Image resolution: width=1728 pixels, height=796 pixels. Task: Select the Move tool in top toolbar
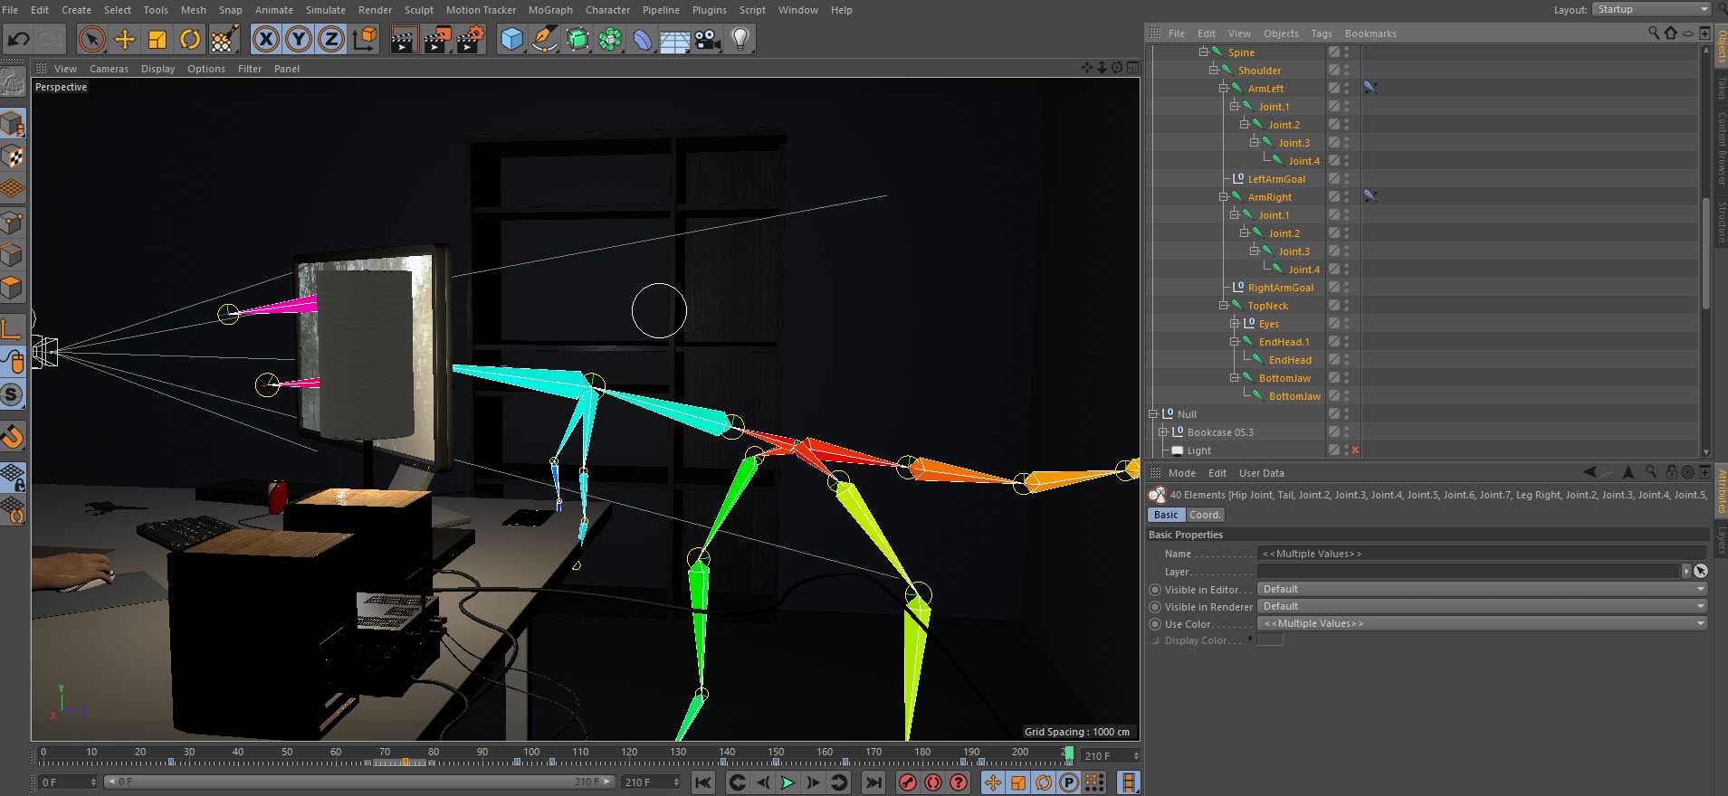tap(124, 39)
